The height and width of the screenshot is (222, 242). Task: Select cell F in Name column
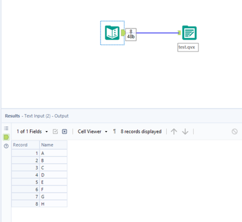pos(53,189)
